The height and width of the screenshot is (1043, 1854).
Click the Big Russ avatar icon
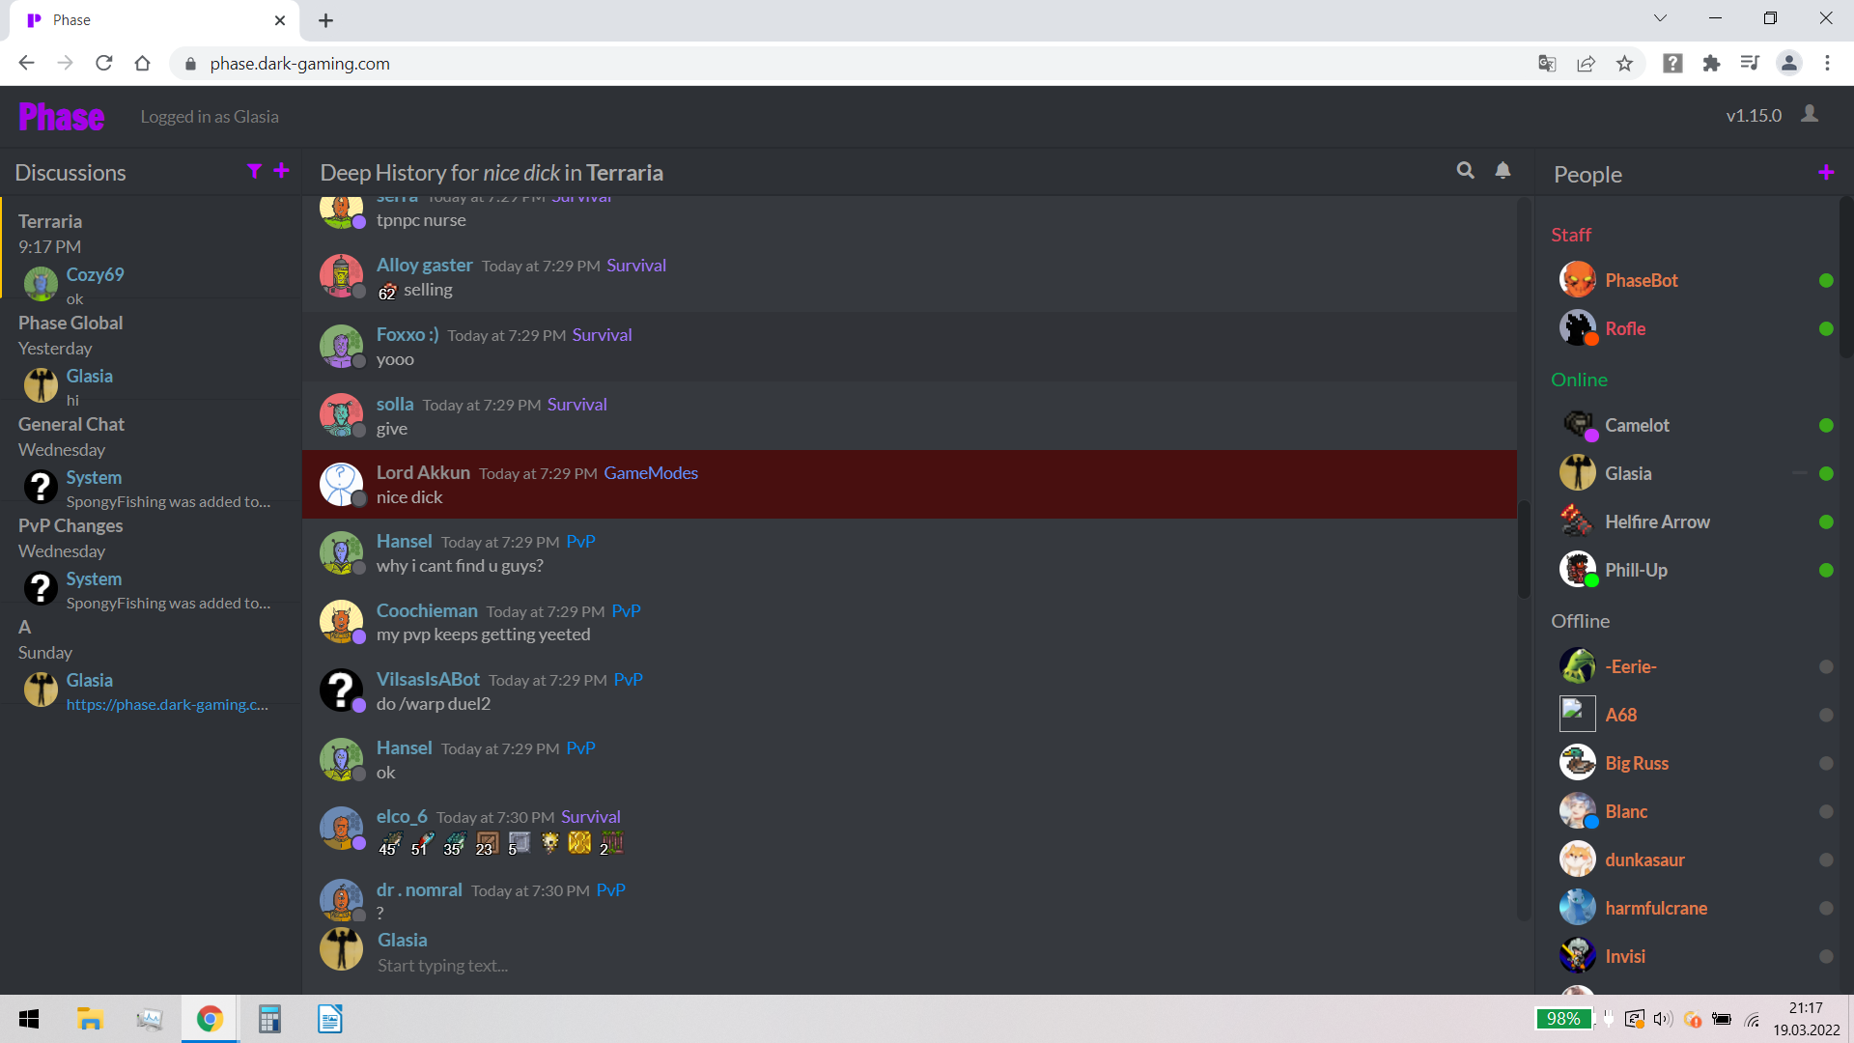click(x=1577, y=763)
